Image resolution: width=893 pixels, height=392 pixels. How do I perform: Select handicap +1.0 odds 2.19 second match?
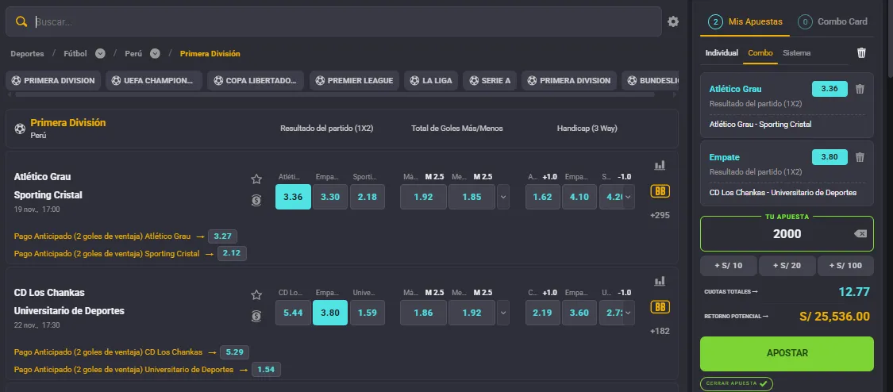click(x=543, y=313)
